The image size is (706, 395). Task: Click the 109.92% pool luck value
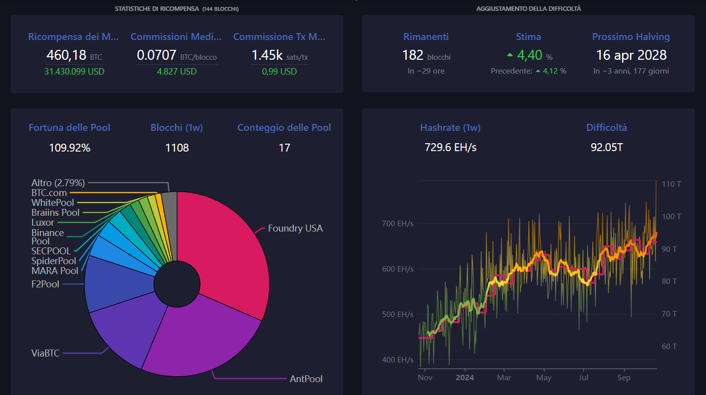pos(70,148)
